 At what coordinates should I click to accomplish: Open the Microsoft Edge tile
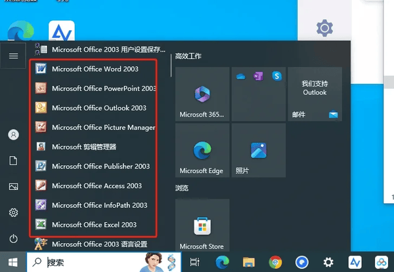tap(202, 150)
